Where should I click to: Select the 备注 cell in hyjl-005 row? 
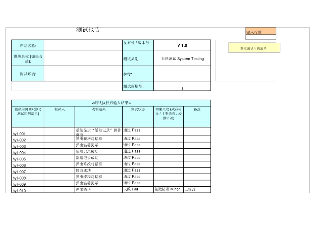pos(197,158)
